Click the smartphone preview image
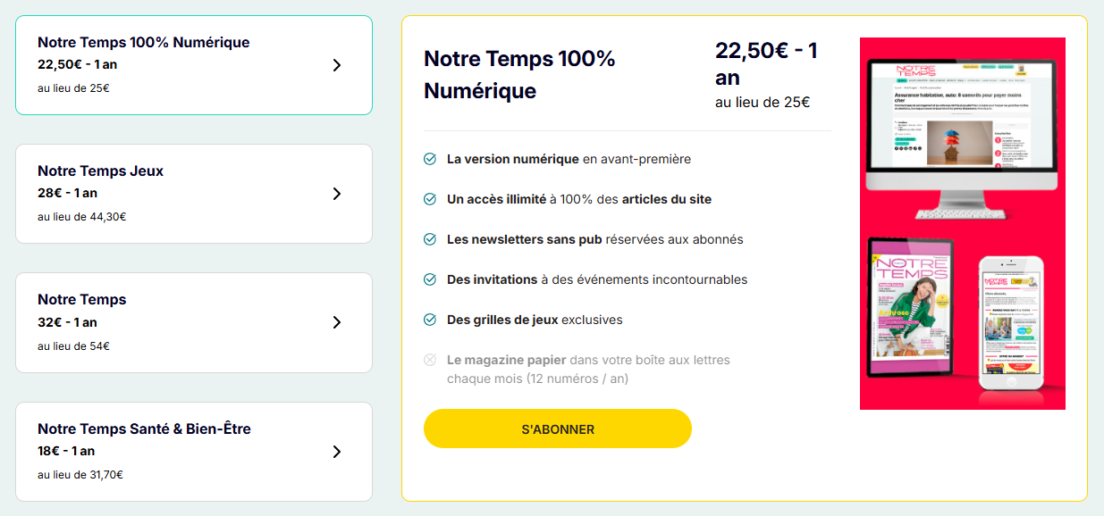This screenshot has height=516, width=1104. (1011, 321)
